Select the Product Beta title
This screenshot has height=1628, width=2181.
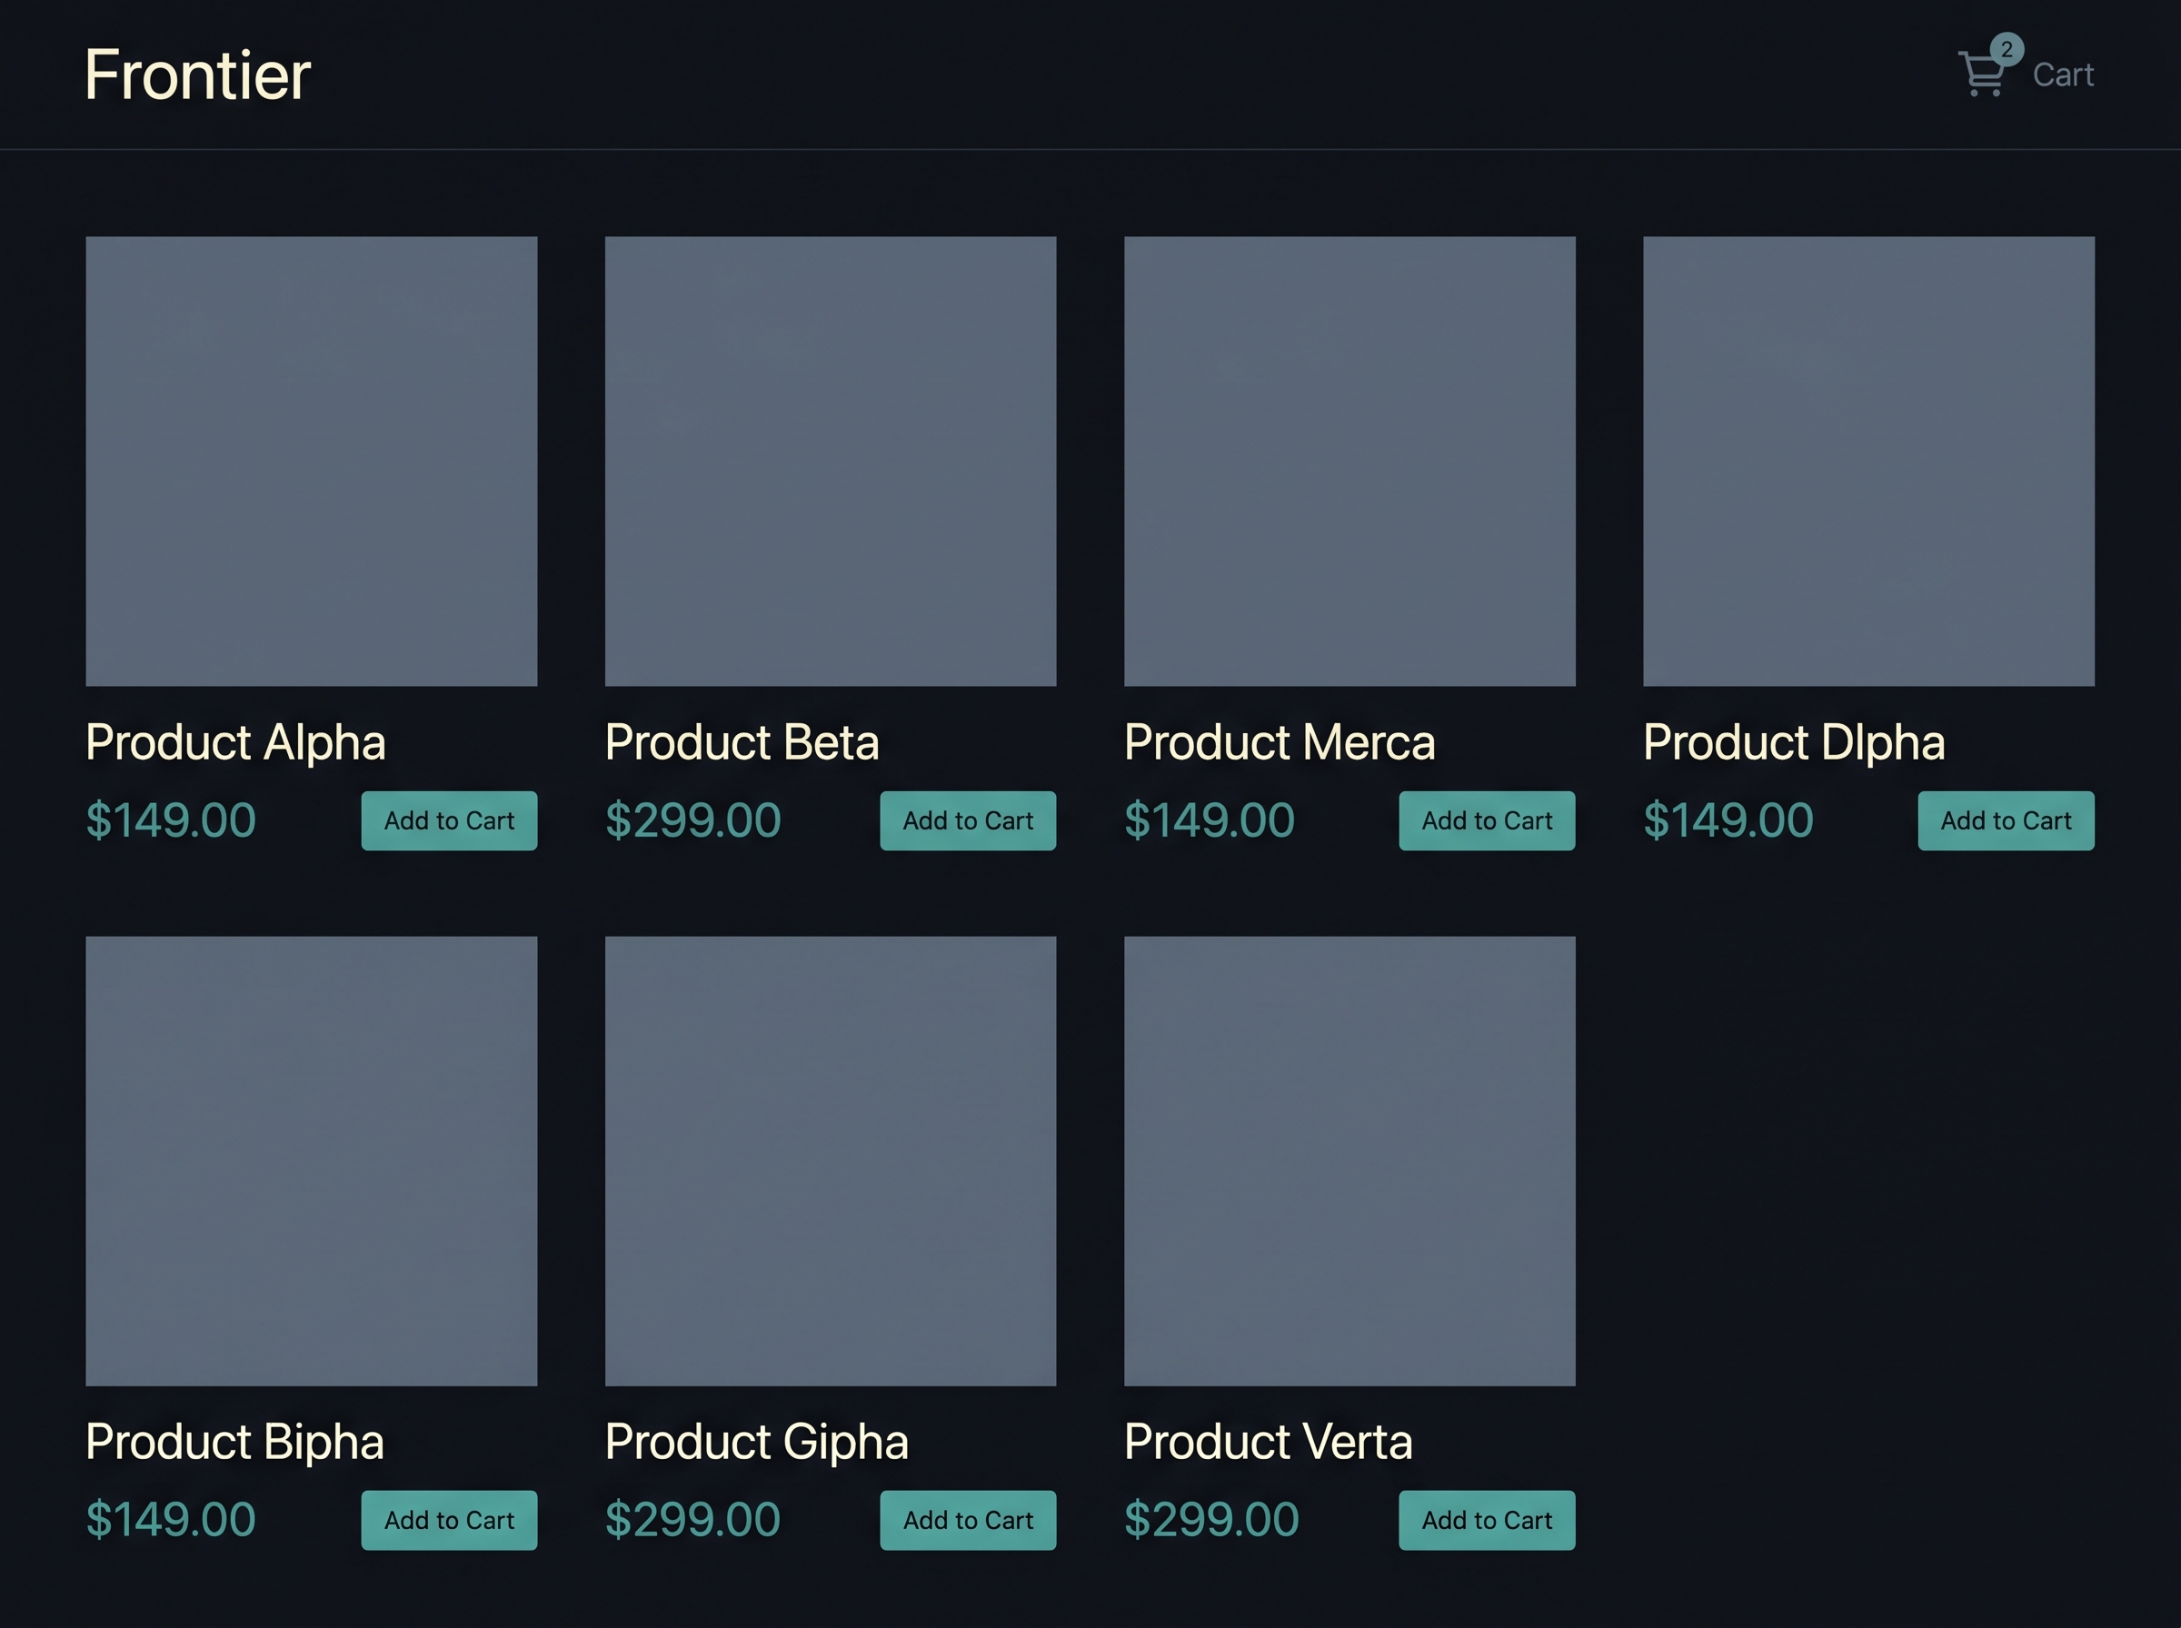tap(742, 743)
